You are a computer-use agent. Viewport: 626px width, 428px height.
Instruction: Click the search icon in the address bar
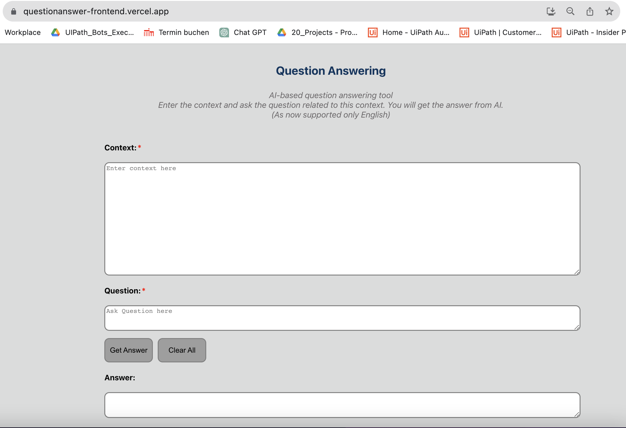tap(570, 11)
